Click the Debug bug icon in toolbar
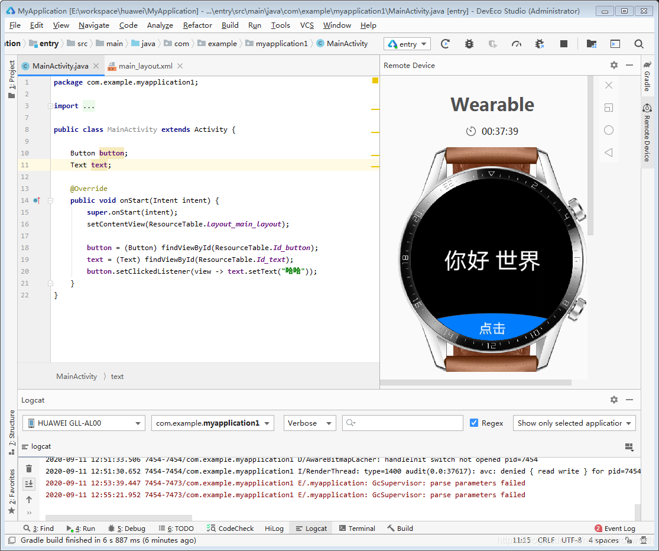The height and width of the screenshot is (551, 659). [469, 44]
